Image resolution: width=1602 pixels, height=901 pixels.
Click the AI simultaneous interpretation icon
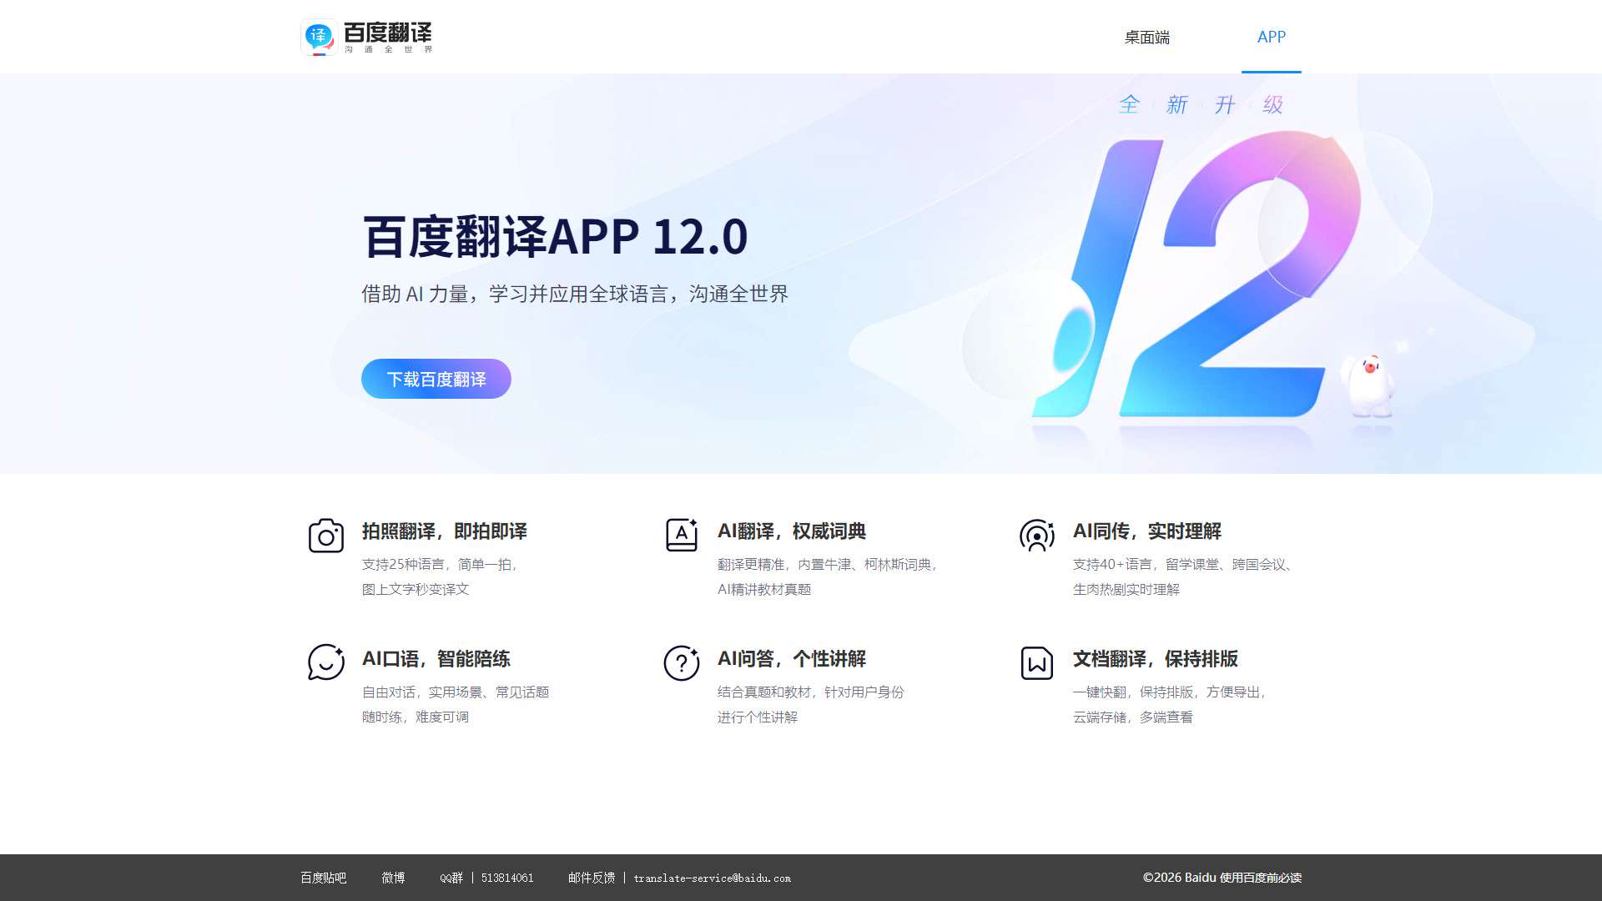click(x=1037, y=536)
